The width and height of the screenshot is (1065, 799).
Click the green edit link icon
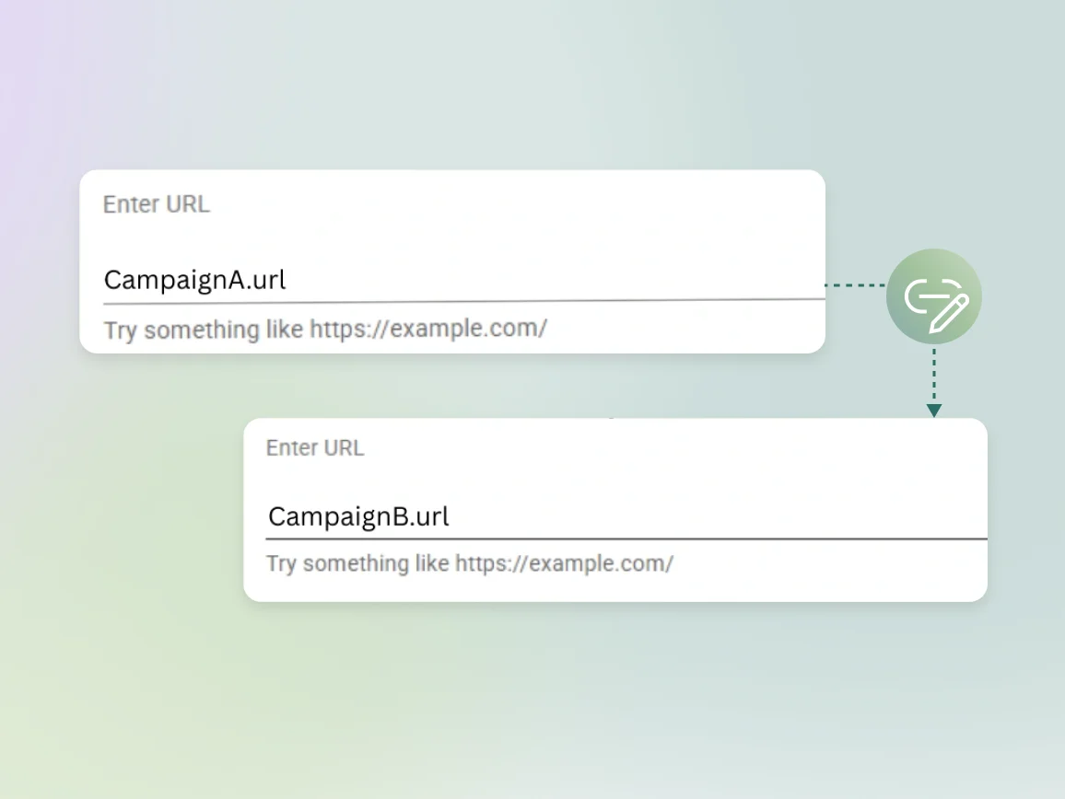(934, 297)
